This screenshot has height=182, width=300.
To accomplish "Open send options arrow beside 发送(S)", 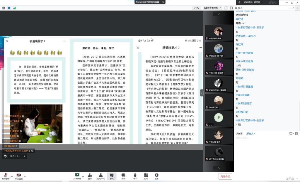I will click(297, 178).
